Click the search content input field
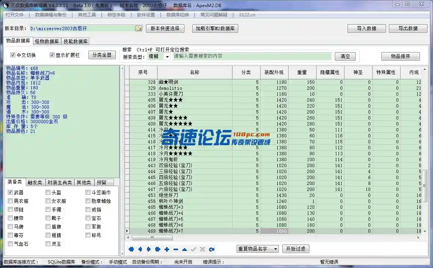 pos(252,56)
